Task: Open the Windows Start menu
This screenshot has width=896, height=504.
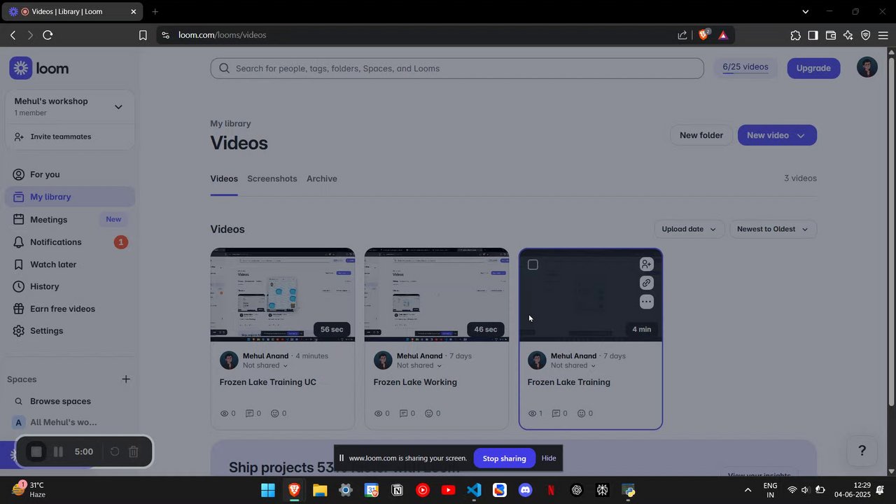Action: point(268,490)
